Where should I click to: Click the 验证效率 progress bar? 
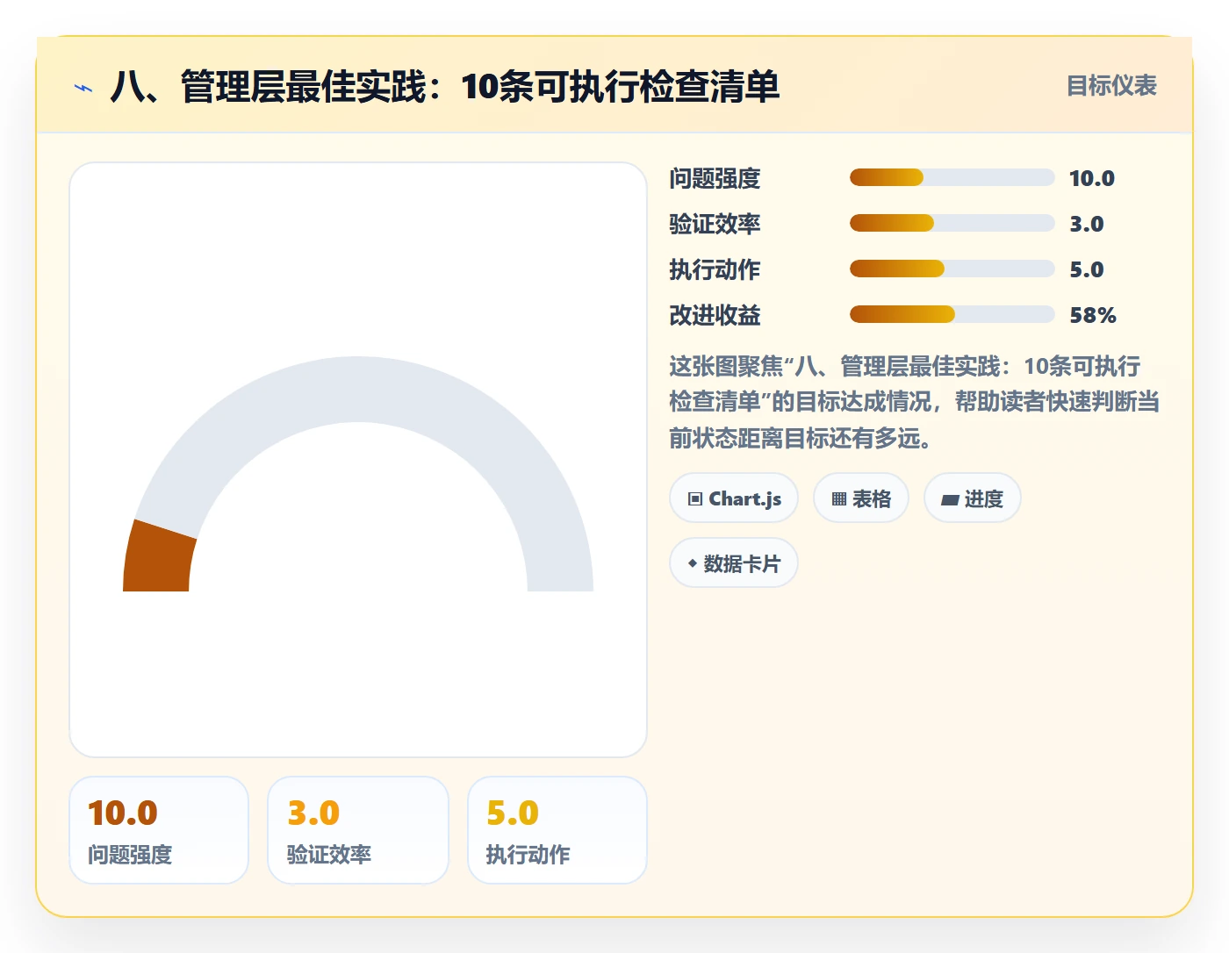952,223
